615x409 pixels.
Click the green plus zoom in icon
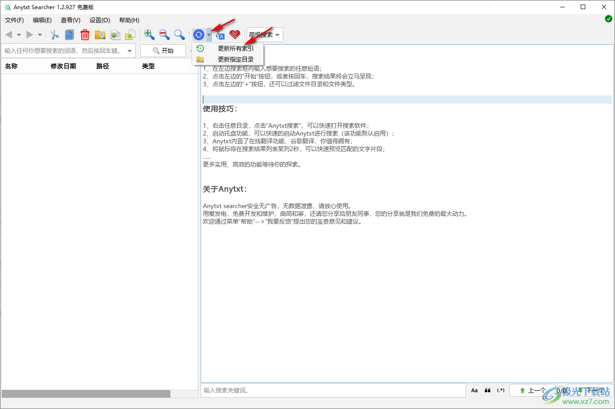149,35
